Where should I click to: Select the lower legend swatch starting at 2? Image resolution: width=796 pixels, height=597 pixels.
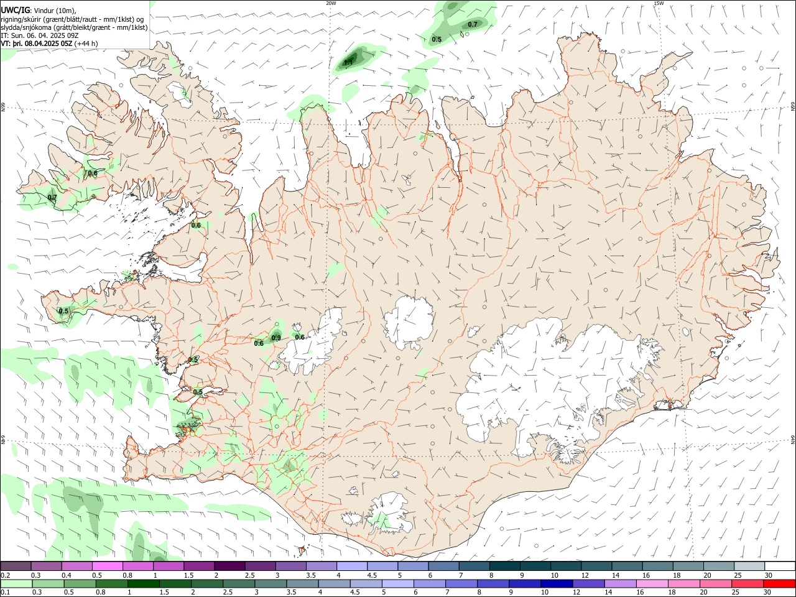207,584
